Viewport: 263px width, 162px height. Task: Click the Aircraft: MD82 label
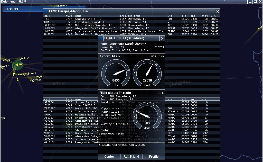[x=110, y=56]
